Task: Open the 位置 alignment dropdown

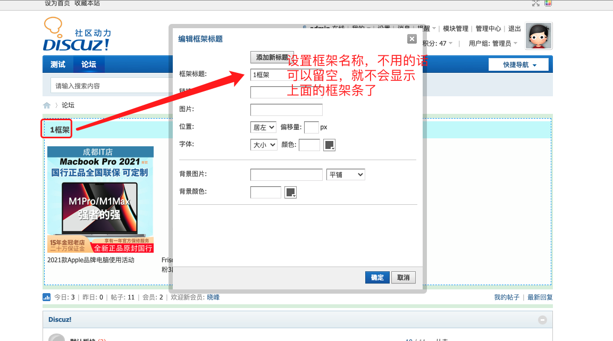Action: tap(263, 127)
